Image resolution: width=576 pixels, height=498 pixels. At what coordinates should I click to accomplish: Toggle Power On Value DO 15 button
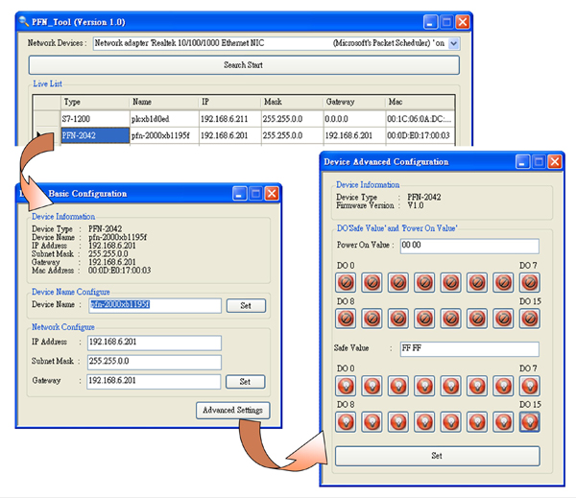(530, 319)
